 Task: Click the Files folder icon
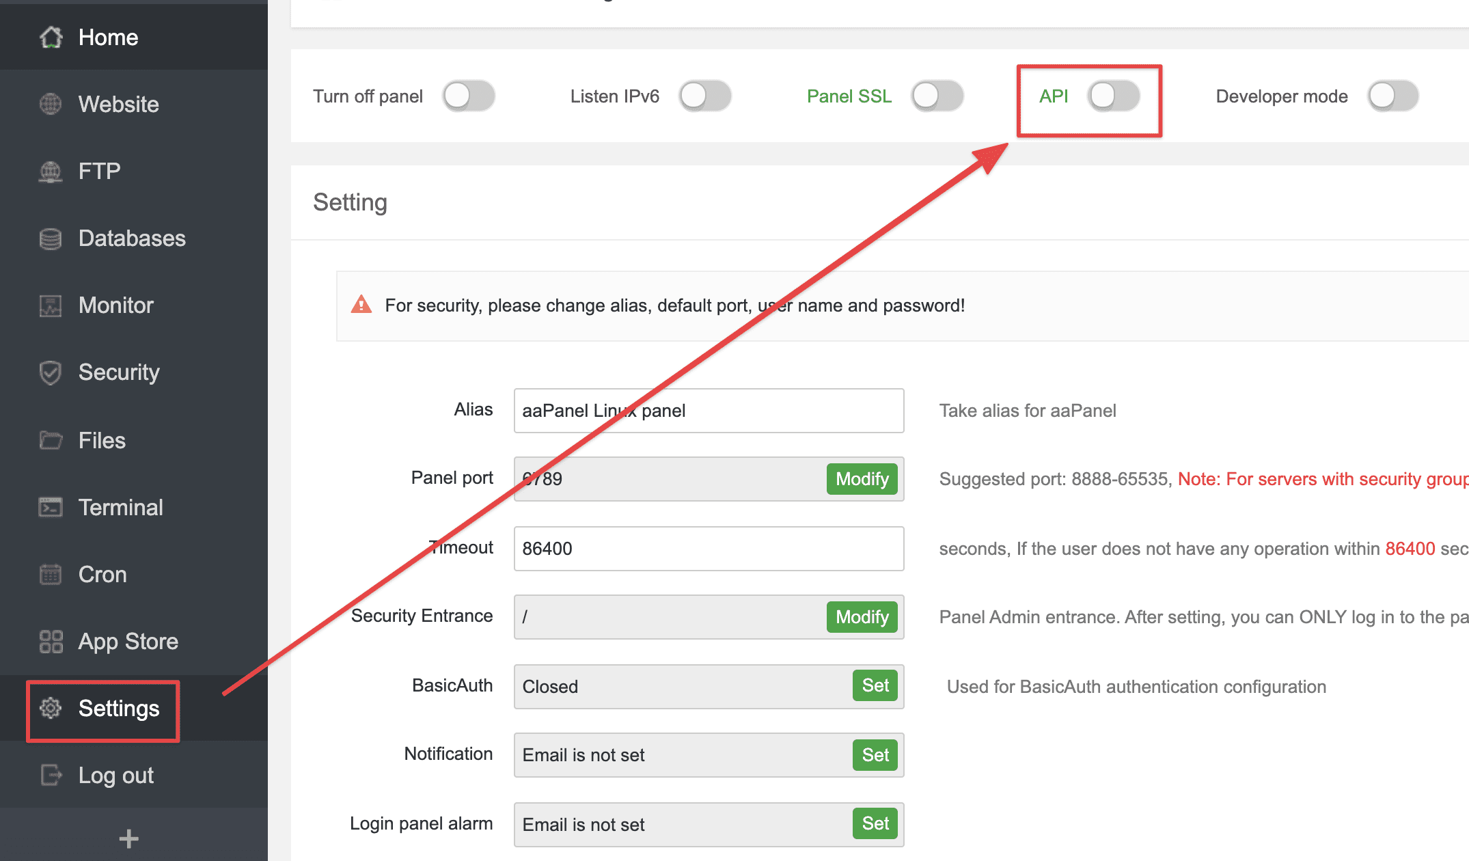tap(50, 439)
